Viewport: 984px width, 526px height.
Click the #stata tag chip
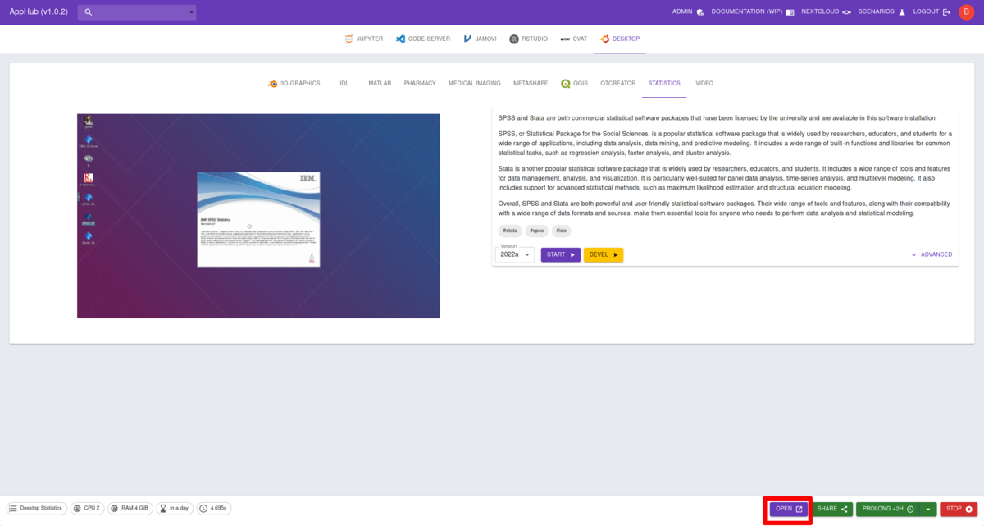coord(510,231)
